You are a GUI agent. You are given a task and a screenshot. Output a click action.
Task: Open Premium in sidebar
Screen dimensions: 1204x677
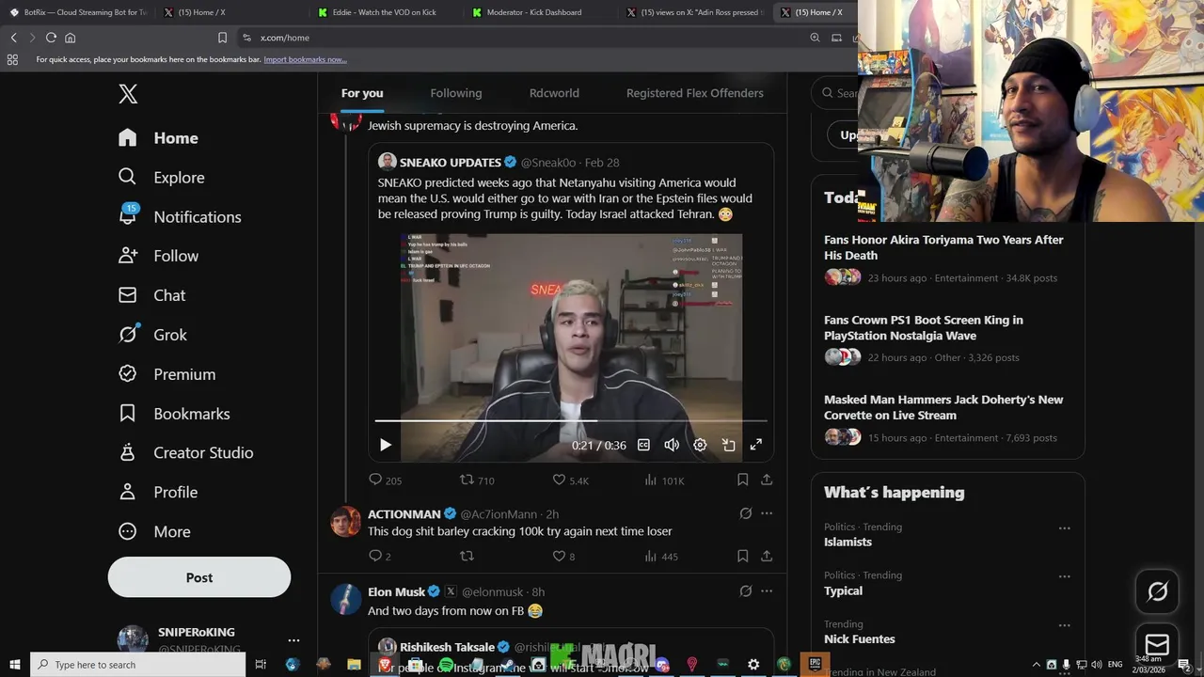tap(166, 374)
